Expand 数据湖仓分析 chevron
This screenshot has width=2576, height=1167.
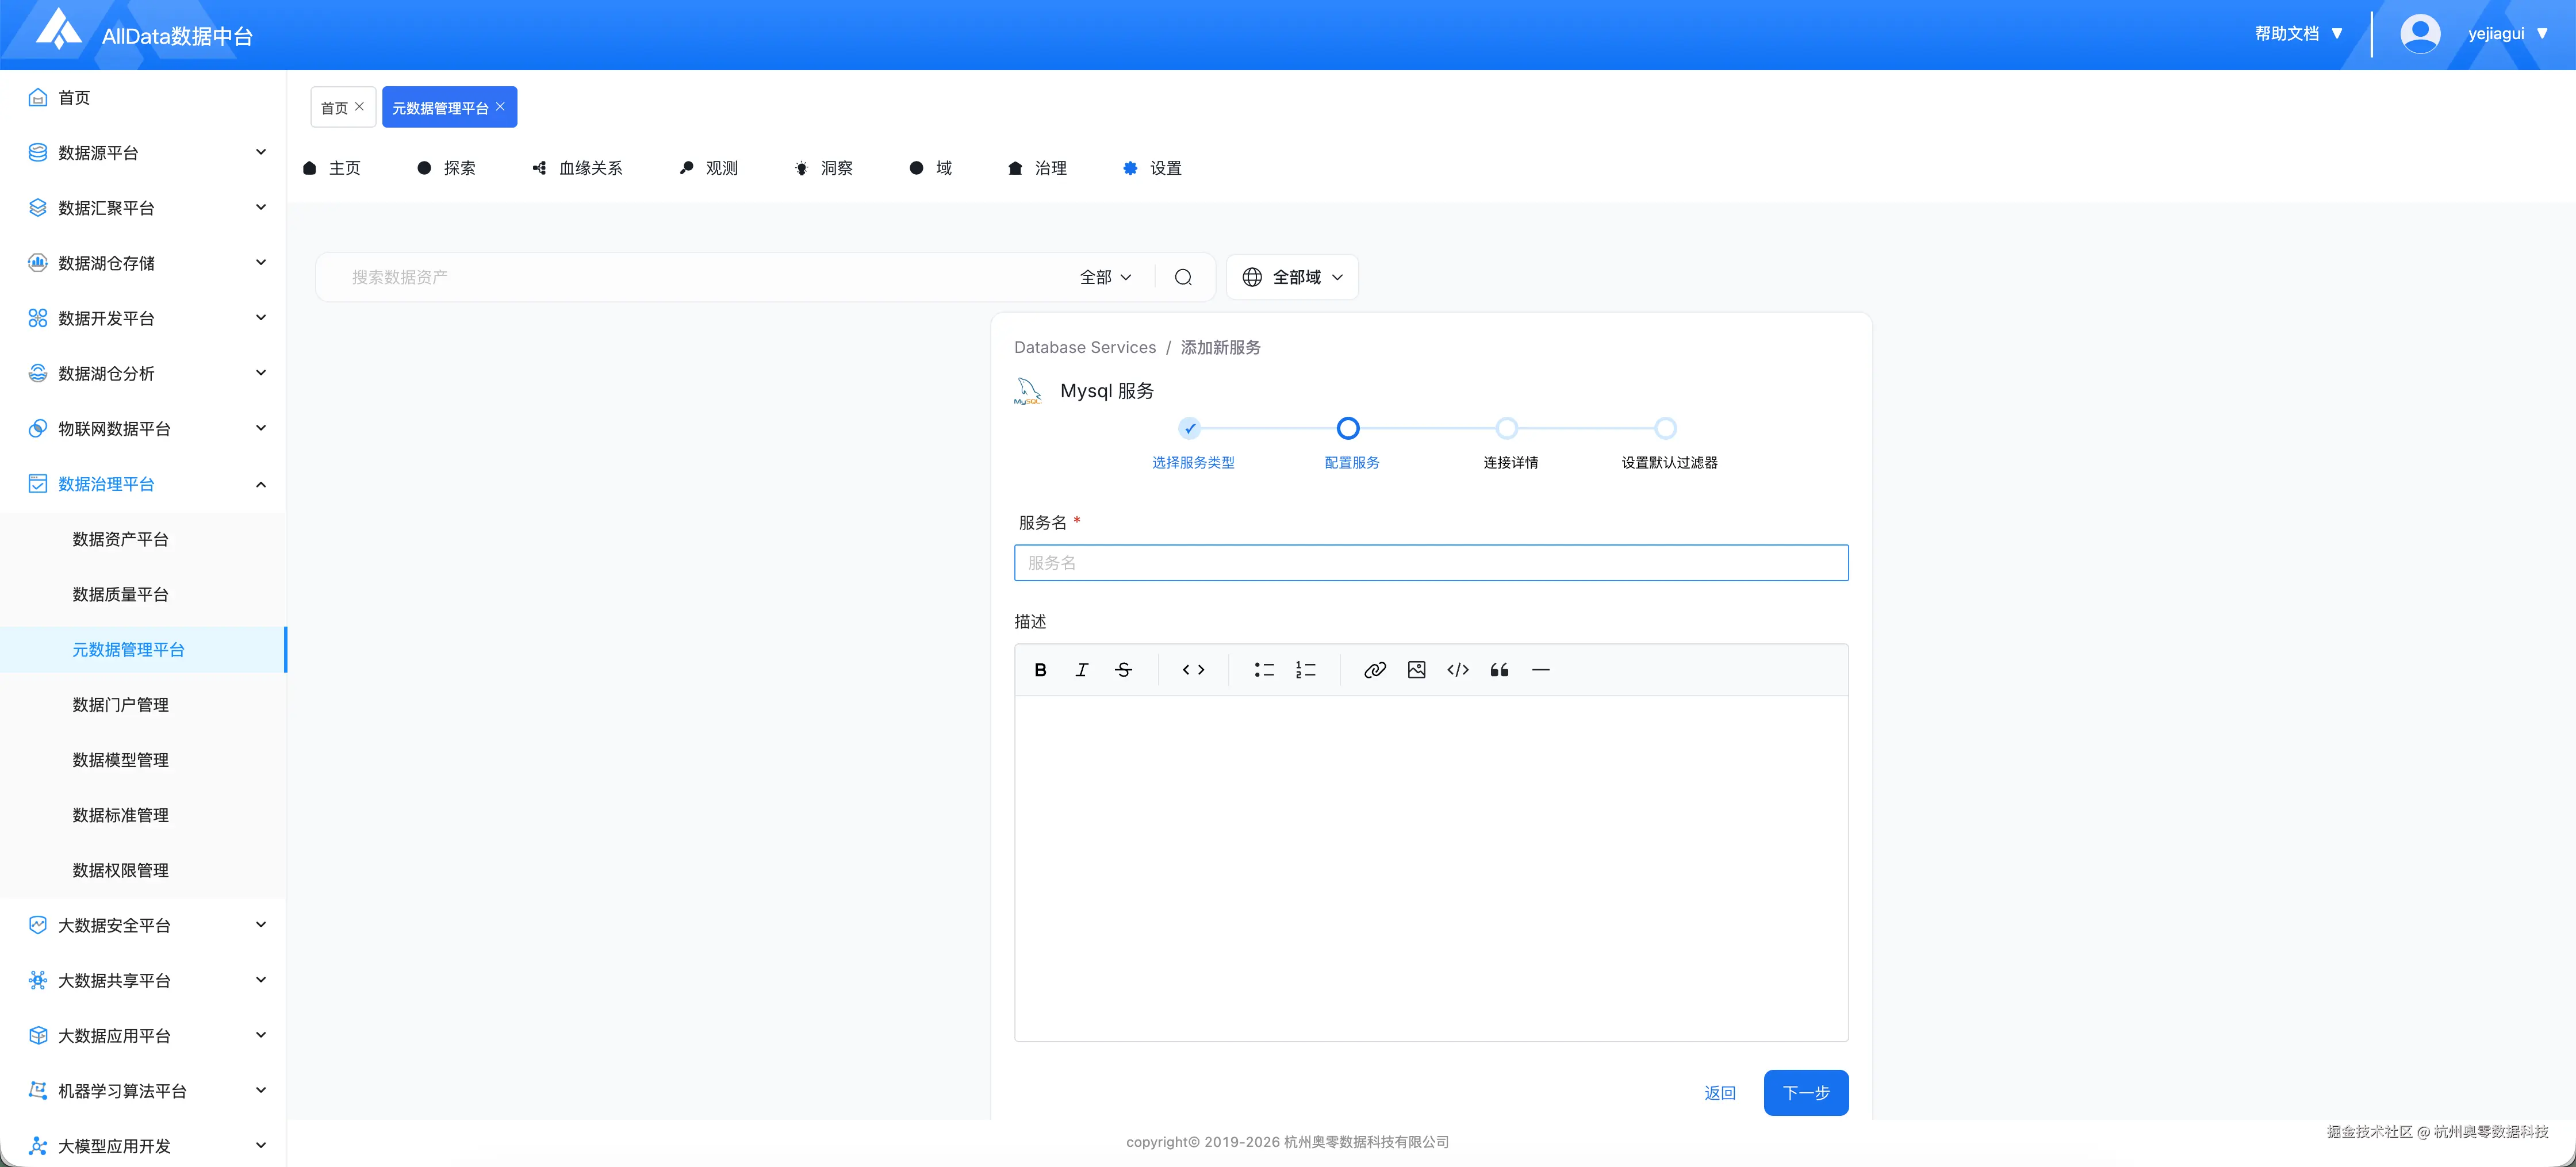tap(261, 373)
